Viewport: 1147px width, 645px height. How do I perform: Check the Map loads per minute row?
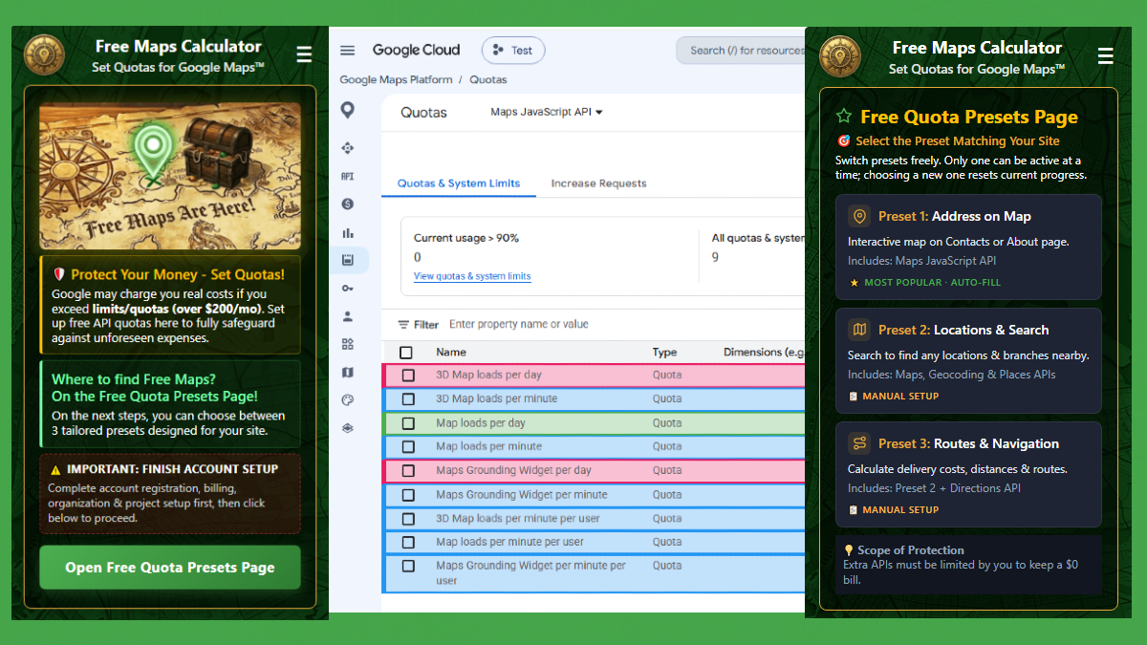(408, 447)
